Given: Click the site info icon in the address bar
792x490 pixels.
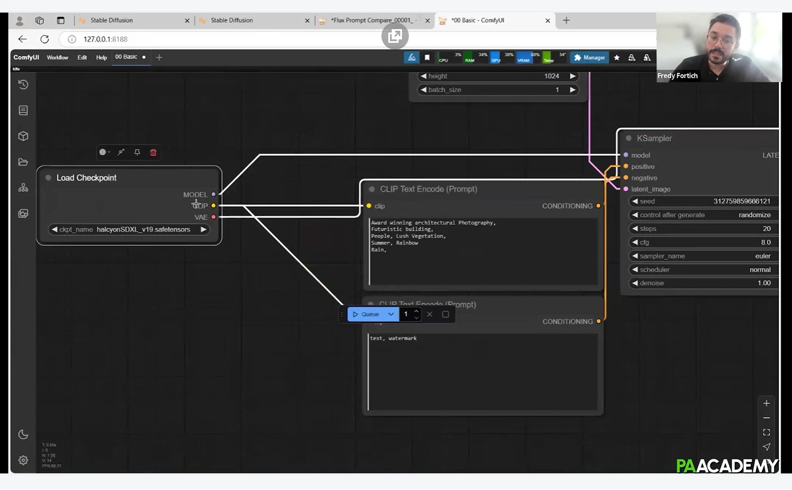Looking at the screenshot, I should (x=72, y=39).
